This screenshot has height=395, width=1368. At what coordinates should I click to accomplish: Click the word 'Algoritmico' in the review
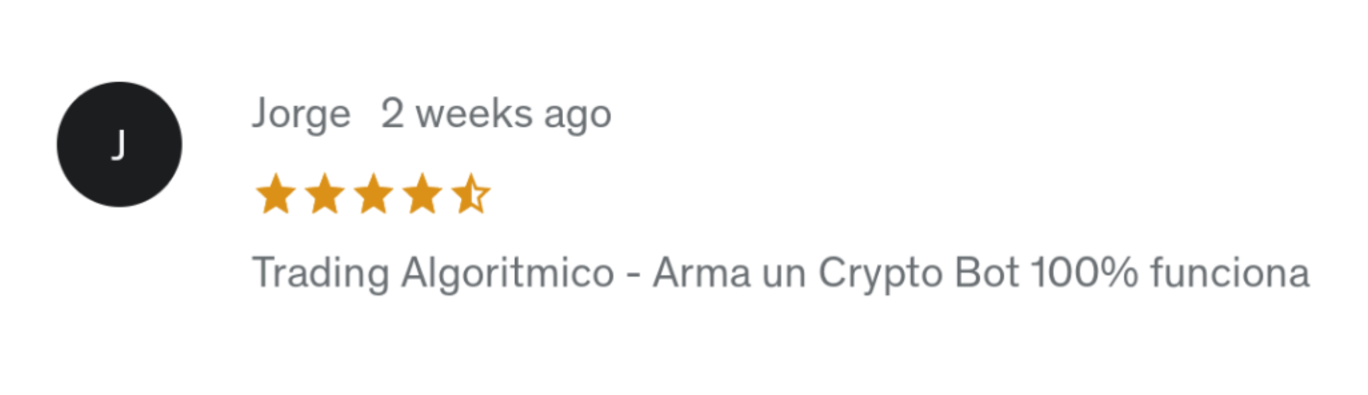pos(508,273)
